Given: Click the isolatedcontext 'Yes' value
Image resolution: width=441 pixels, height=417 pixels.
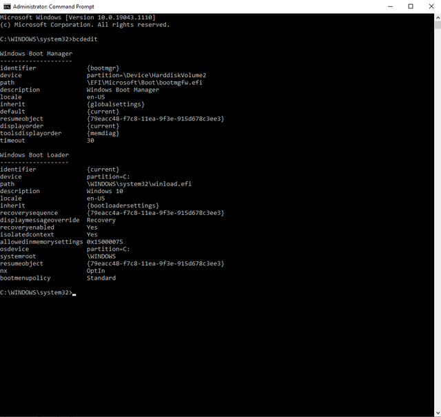Looking at the screenshot, I should (92, 234).
